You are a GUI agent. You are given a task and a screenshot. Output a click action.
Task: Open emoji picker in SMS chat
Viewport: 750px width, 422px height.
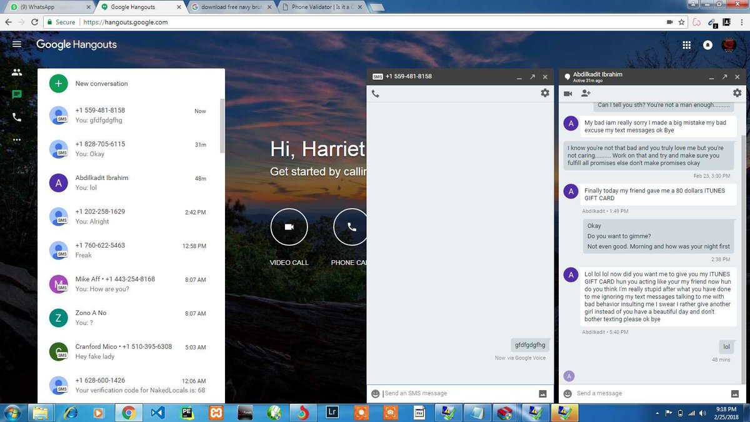tap(375, 394)
